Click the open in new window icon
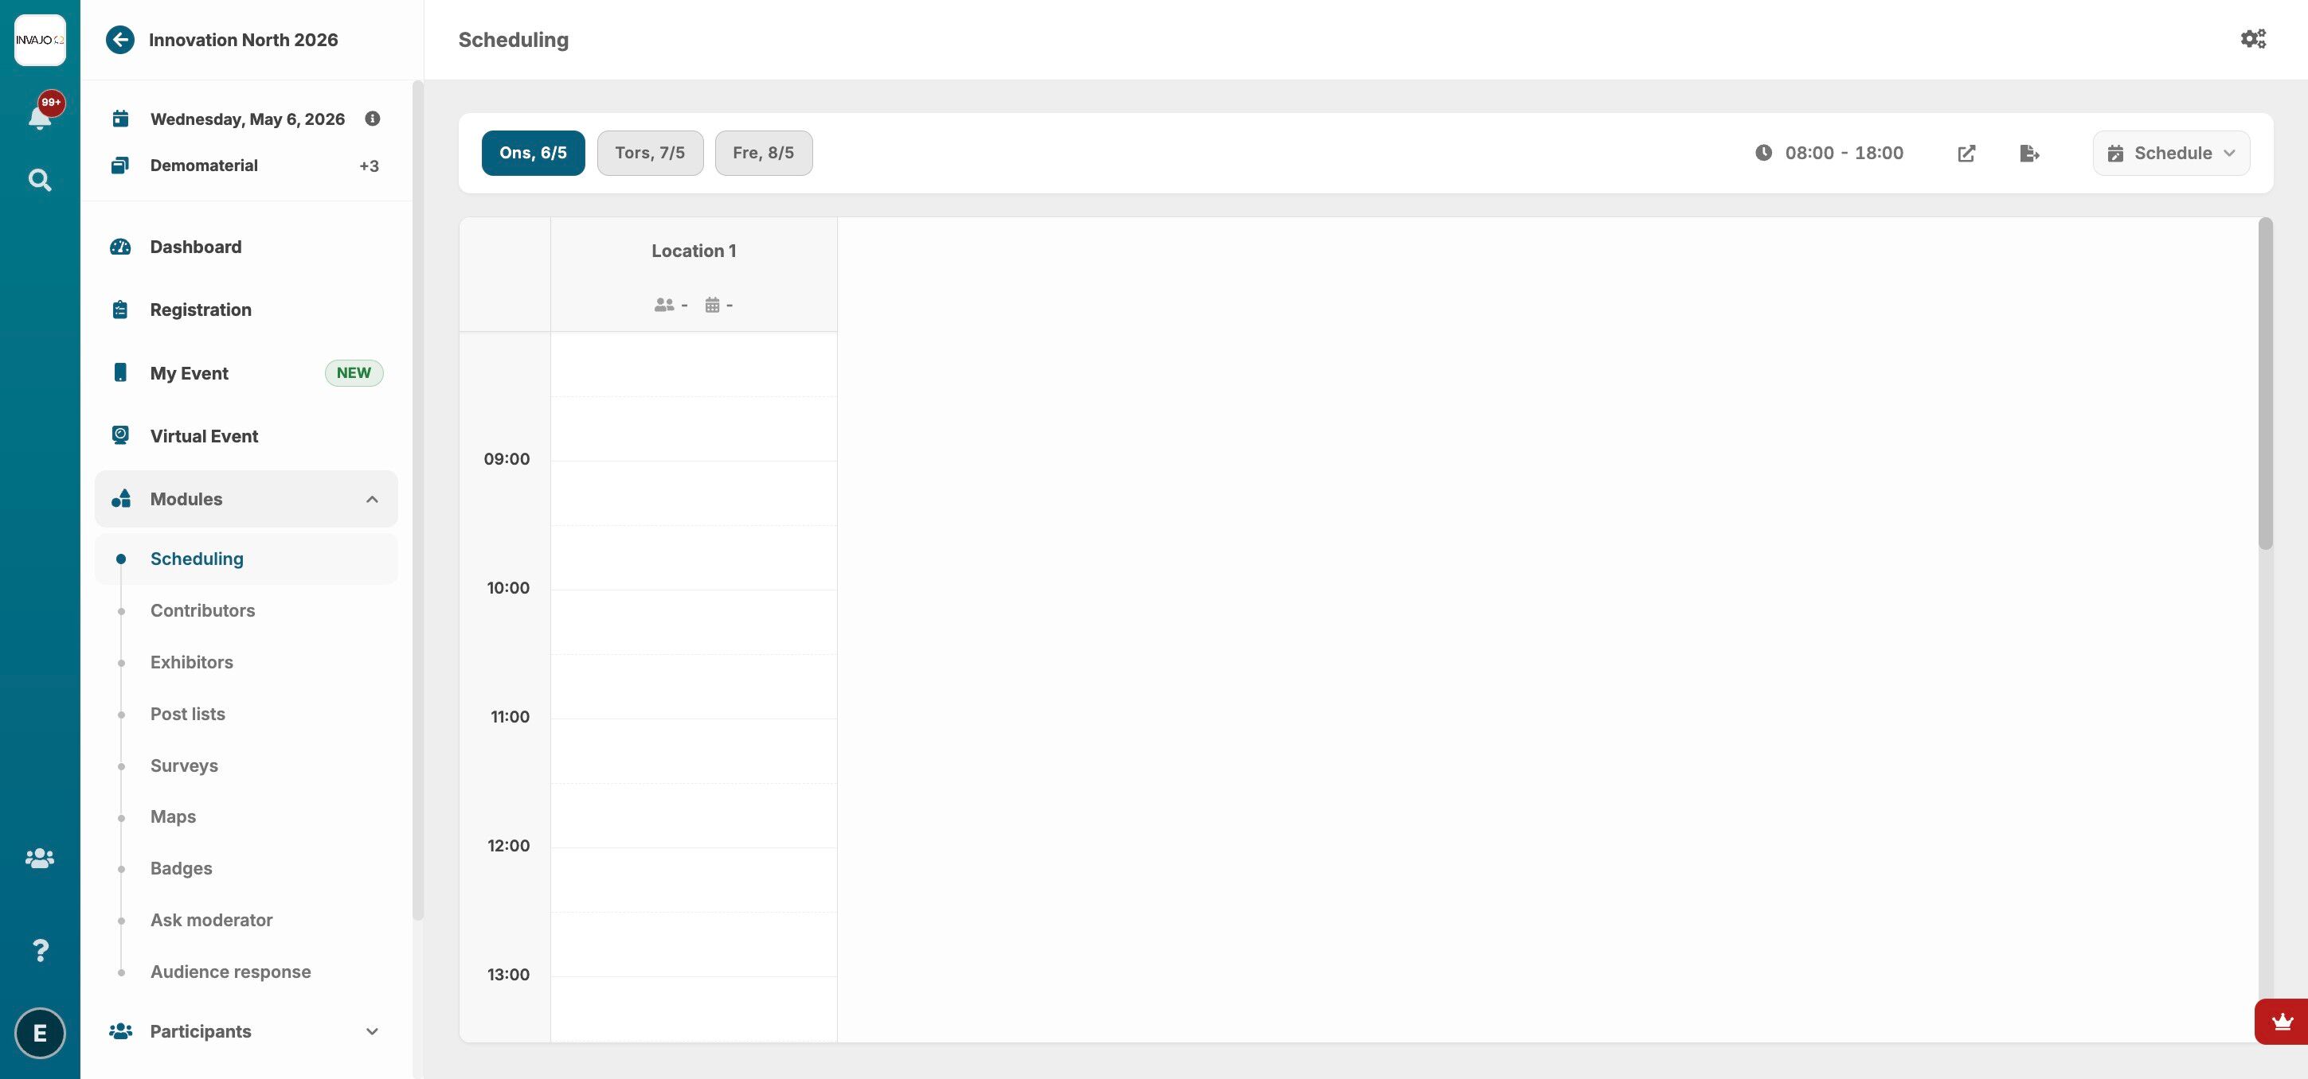Image resolution: width=2308 pixels, height=1079 pixels. 1966,153
